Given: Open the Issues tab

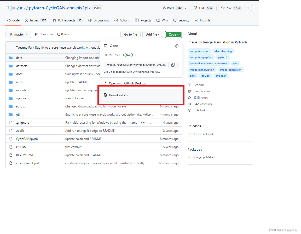Looking at the screenshot, I should (x=36, y=20).
